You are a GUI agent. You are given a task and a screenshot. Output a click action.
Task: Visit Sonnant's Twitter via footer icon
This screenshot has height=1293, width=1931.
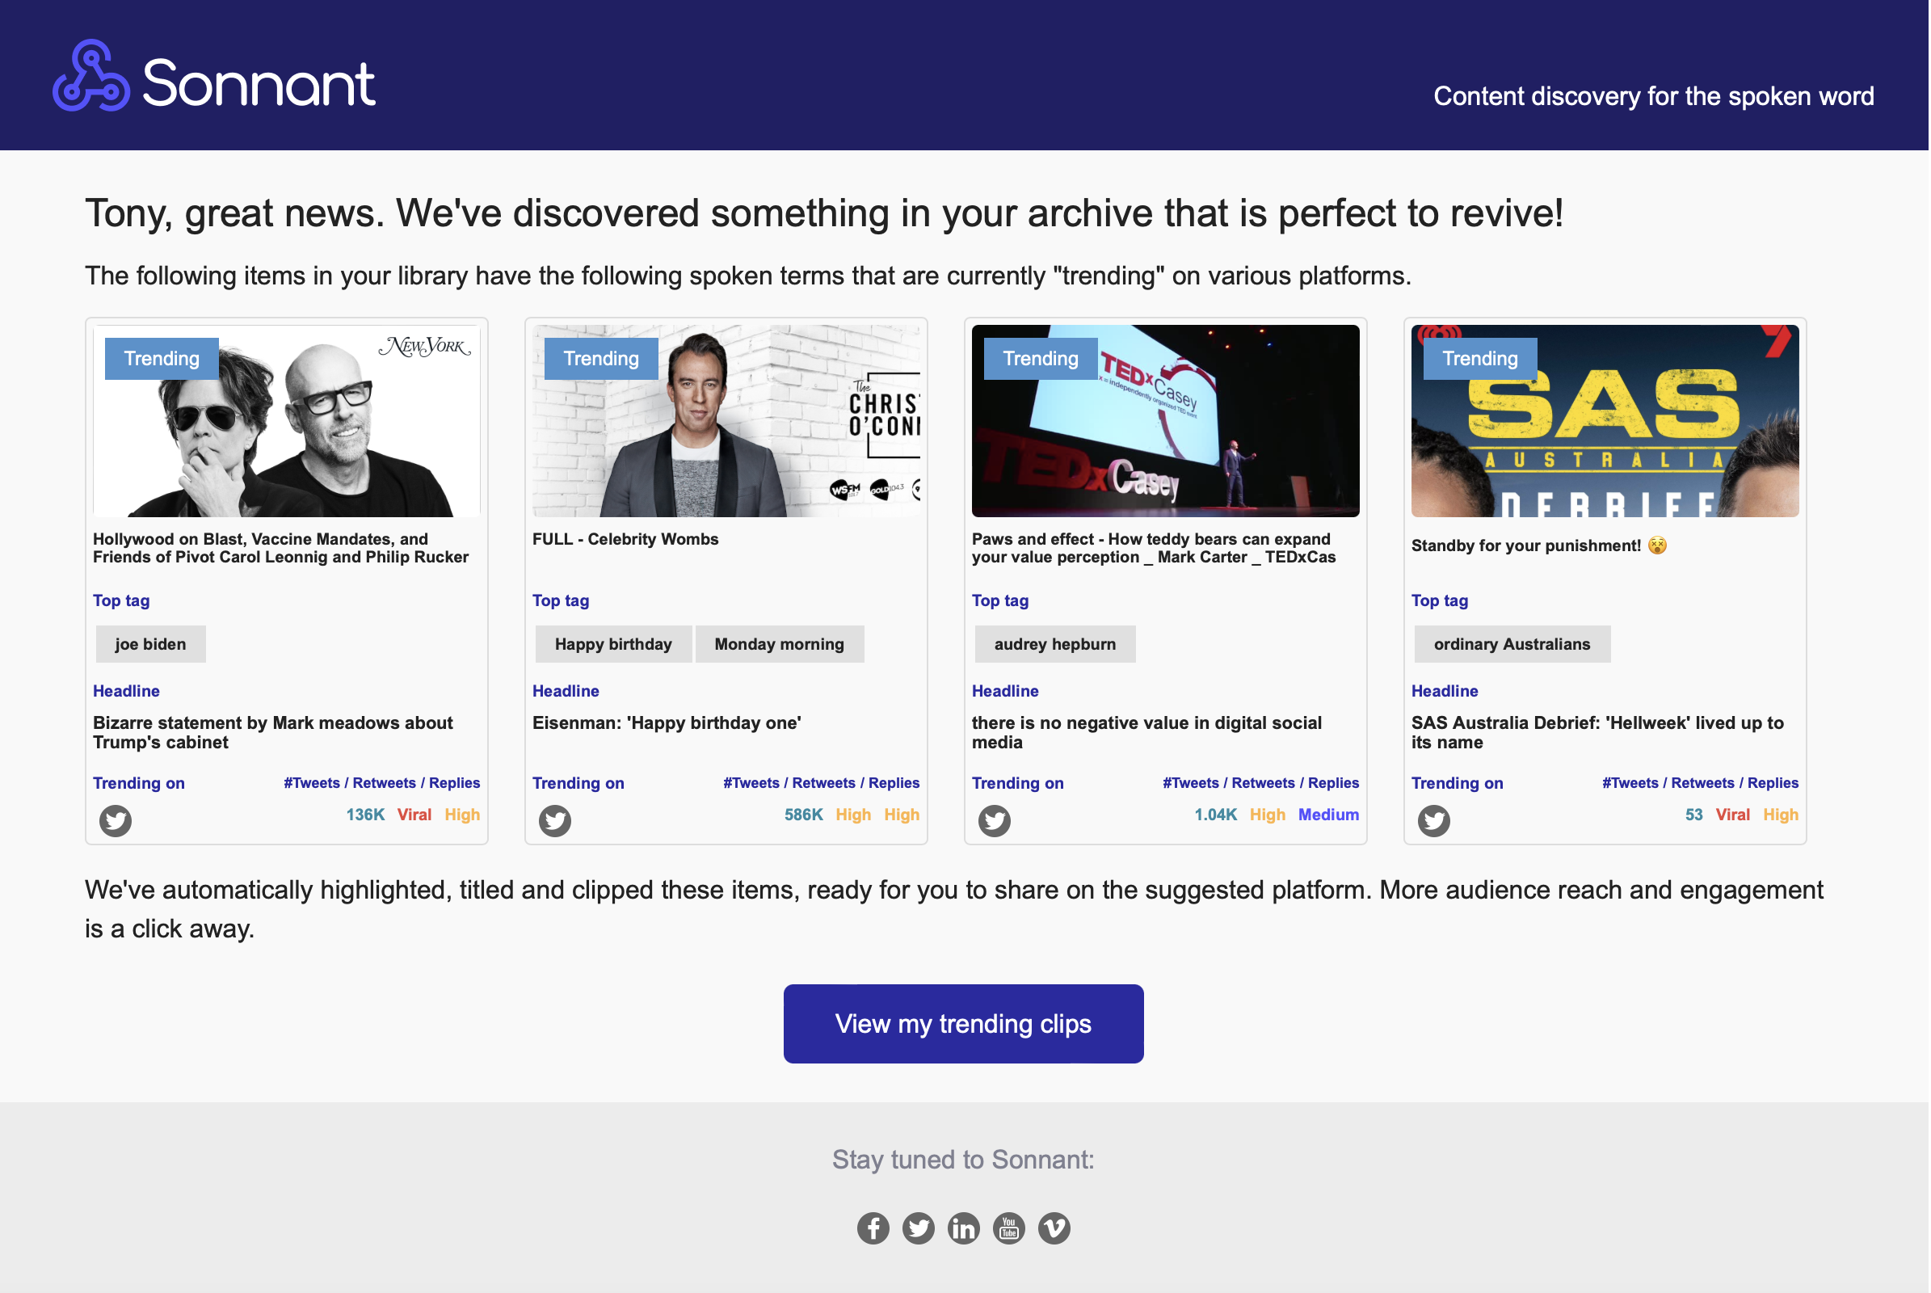coord(919,1229)
